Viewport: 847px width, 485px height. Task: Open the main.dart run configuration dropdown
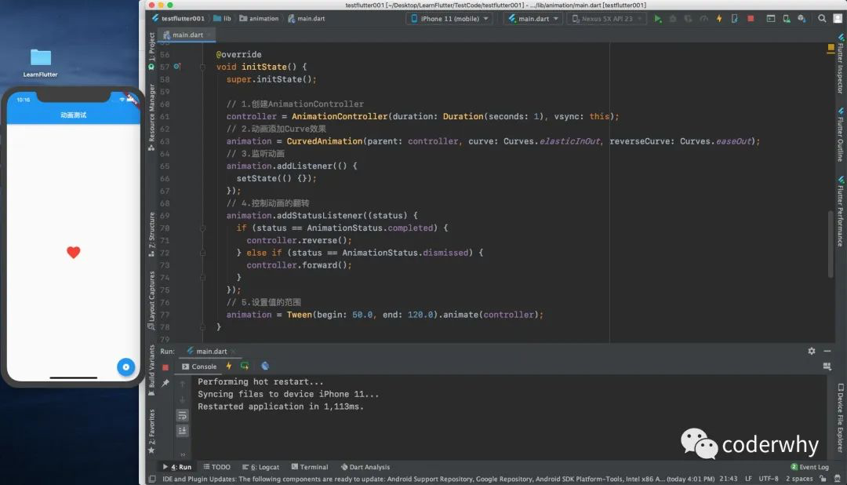(533, 19)
